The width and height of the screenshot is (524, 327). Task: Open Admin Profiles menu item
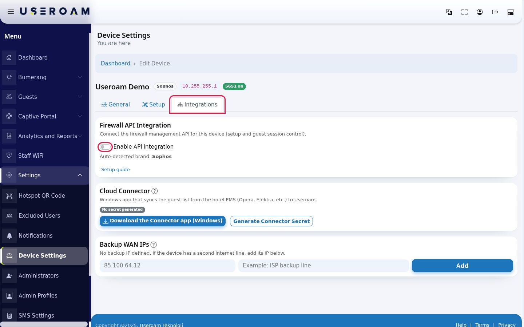pyautogui.click(x=44, y=296)
